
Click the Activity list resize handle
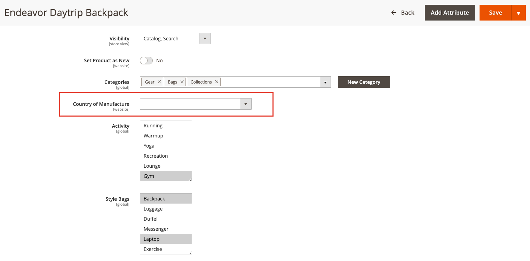pos(190,179)
